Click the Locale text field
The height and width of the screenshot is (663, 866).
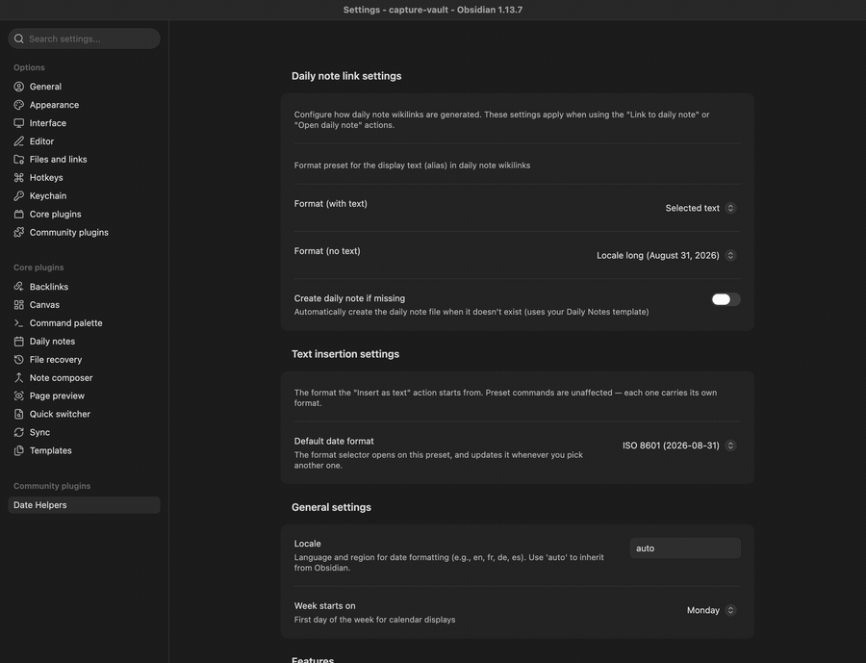coord(685,548)
